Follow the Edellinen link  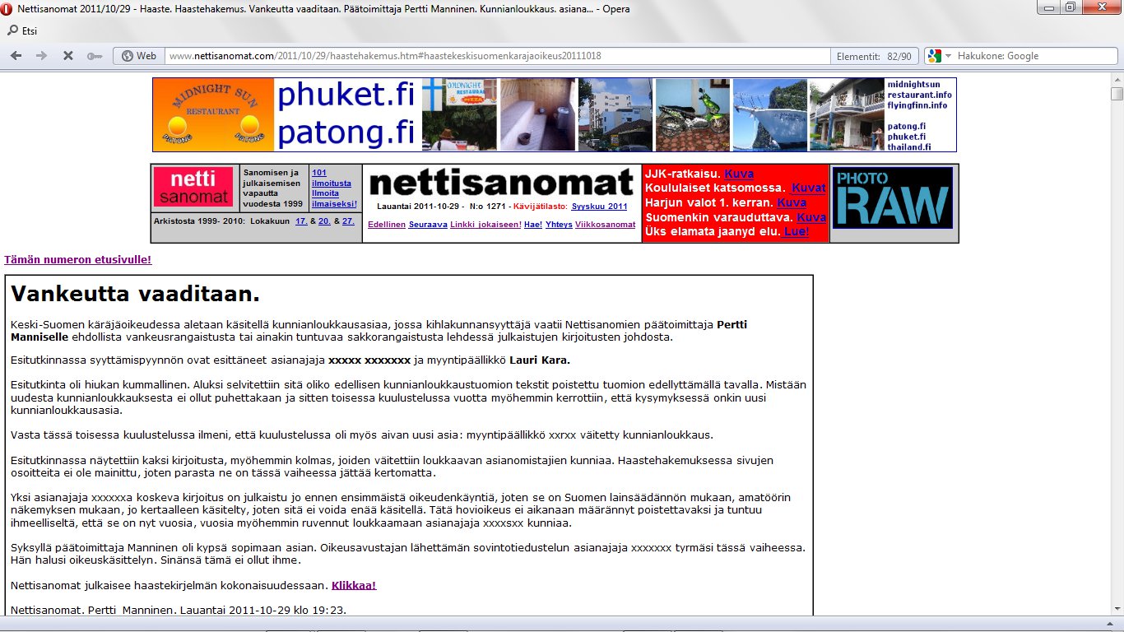[386, 225]
